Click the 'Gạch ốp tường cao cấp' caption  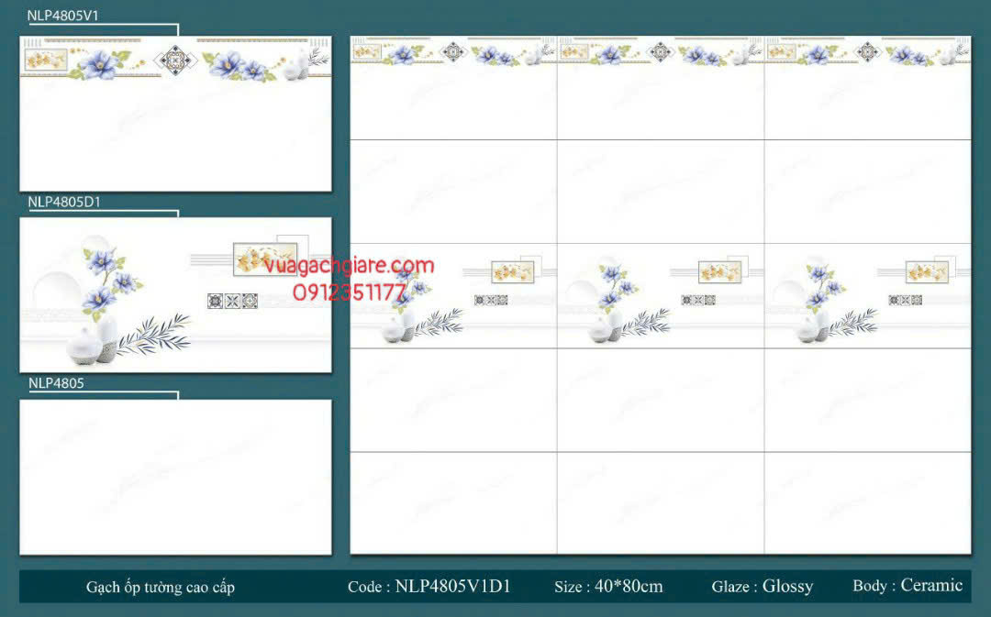161,587
